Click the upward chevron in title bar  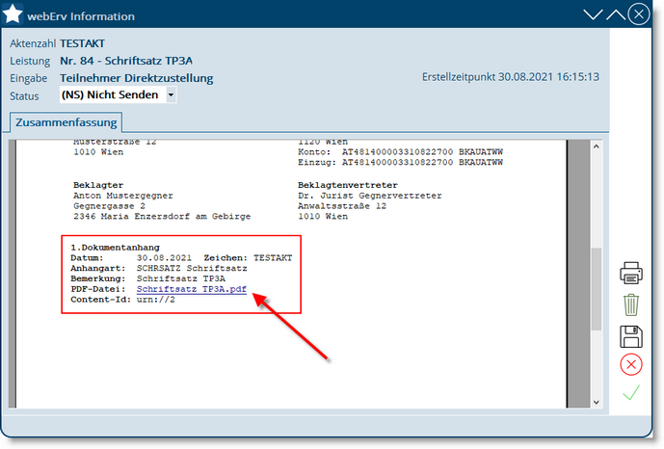(x=615, y=14)
